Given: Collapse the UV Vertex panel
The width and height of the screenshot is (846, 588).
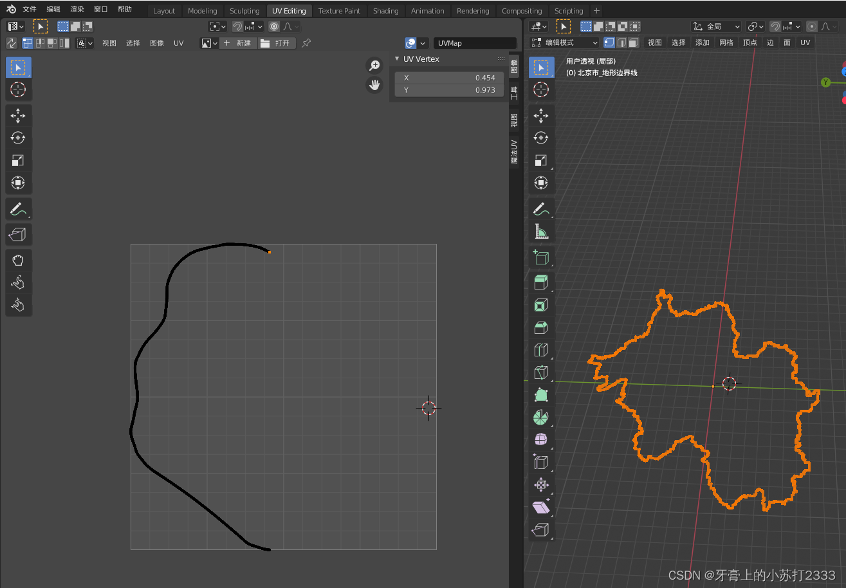Looking at the screenshot, I should pos(397,59).
